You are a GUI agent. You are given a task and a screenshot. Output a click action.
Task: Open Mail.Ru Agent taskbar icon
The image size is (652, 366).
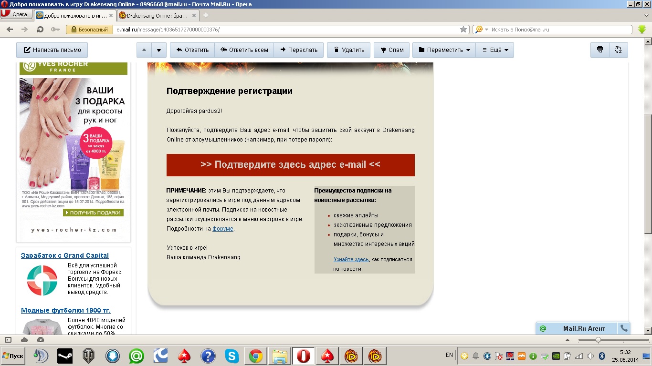tap(137, 356)
